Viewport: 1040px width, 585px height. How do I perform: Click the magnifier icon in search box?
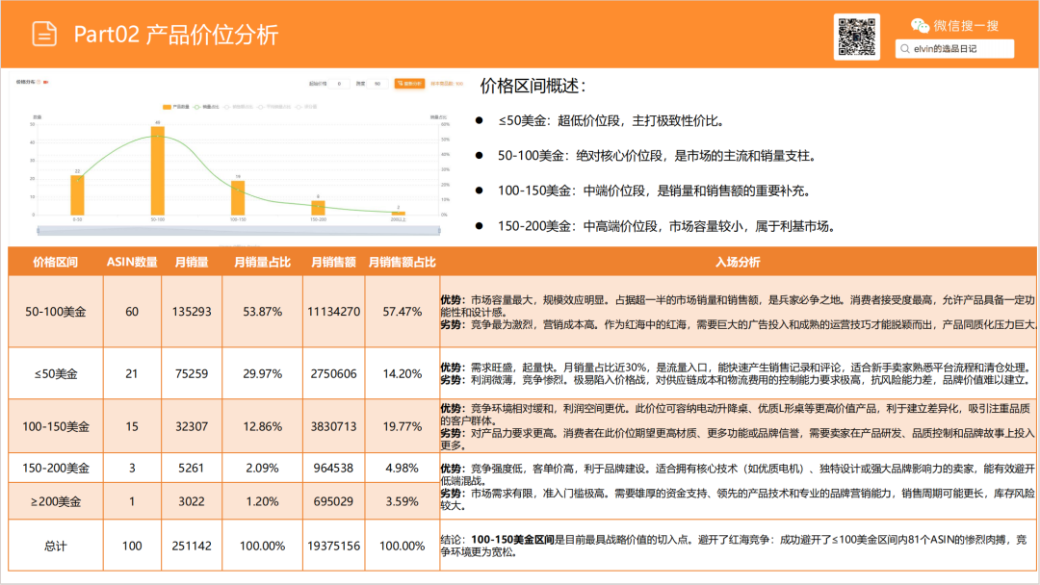click(x=905, y=48)
